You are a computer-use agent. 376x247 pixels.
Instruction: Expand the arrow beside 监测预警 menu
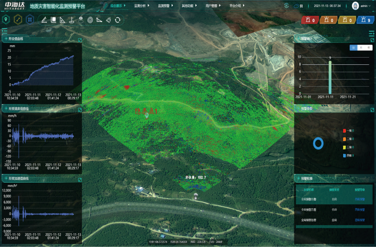pyautogui.click(x=172, y=5)
